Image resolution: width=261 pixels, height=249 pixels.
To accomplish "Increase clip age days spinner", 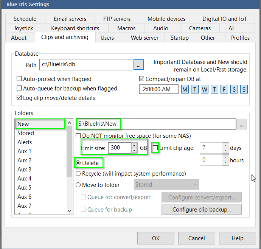I will click(225, 145).
